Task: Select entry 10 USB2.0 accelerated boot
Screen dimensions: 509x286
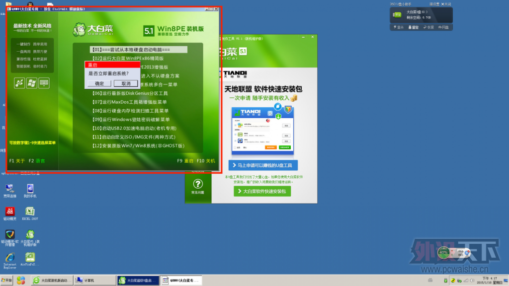Action: click(134, 129)
